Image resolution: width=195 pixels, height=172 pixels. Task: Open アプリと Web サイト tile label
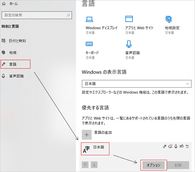pyautogui.click(x=139, y=28)
